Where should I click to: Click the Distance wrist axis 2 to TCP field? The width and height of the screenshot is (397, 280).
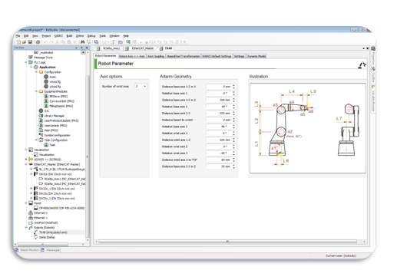pyautogui.click(x=219, y=160)
